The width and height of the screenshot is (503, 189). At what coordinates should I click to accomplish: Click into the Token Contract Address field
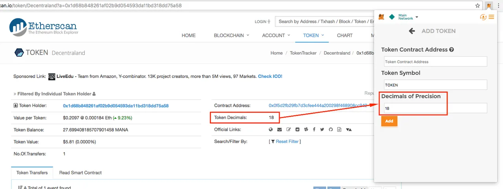(x=435, y=61)
